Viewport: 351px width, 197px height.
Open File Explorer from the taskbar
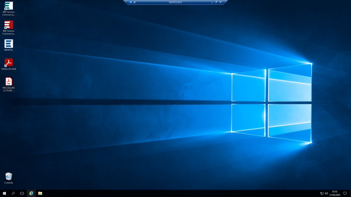coord(40,193)
